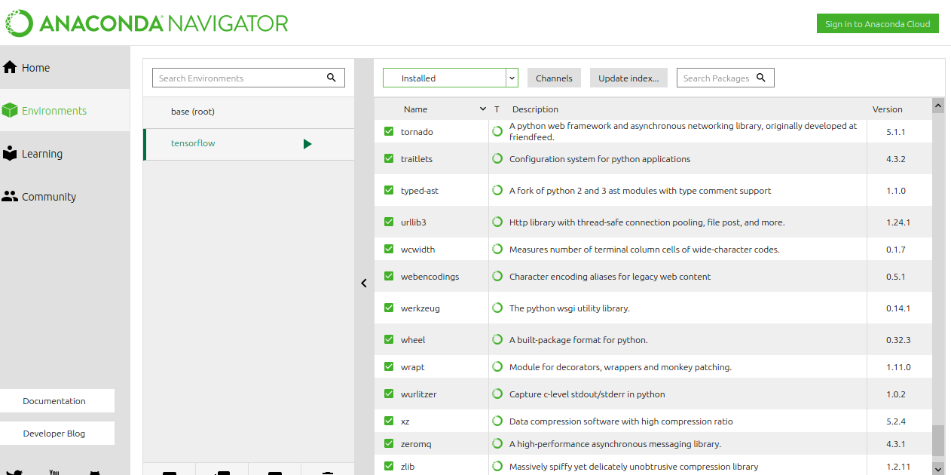Click the Community people icon

coord(10,197)
